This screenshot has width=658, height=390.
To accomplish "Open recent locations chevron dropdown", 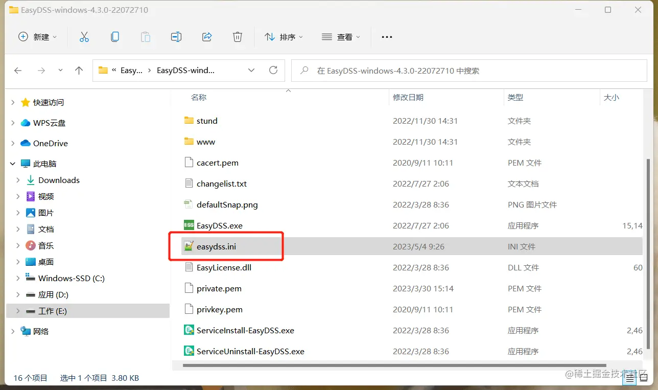I will coord(61,71).
